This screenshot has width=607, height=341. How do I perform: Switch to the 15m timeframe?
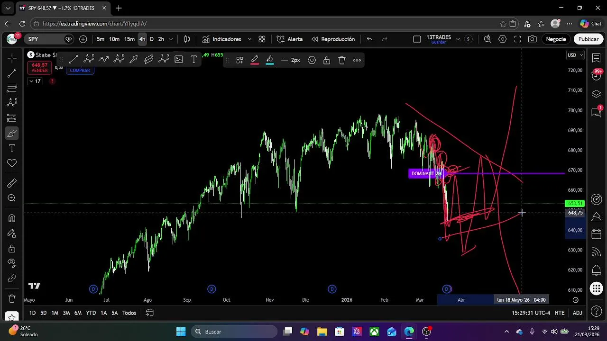coord(129,39)
